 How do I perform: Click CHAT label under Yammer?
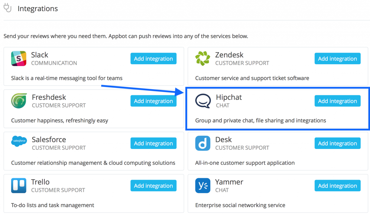222,190
